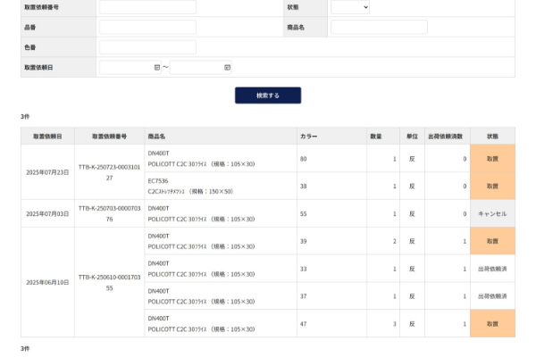
Task: Expand the 状態 dropdown
Action: (349, 7)
